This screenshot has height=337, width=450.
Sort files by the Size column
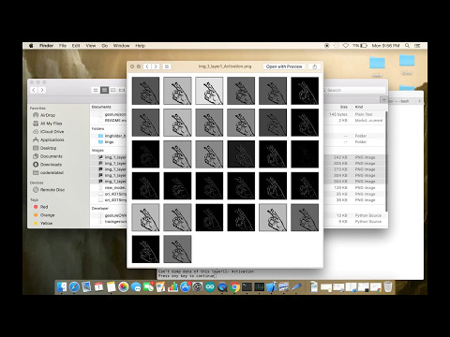(x=344, y=107)
